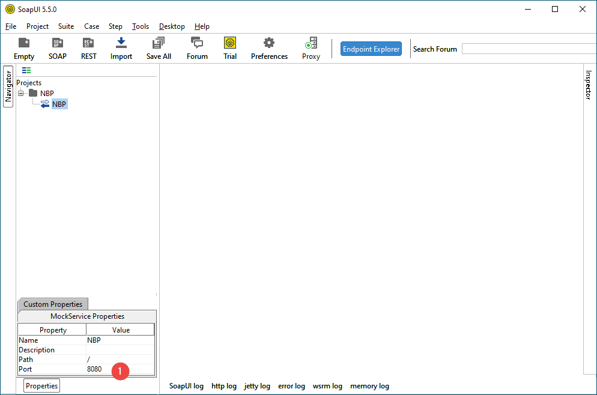Click the Port property row label
This screenshot has height=395, width=597.
point(25,369)
